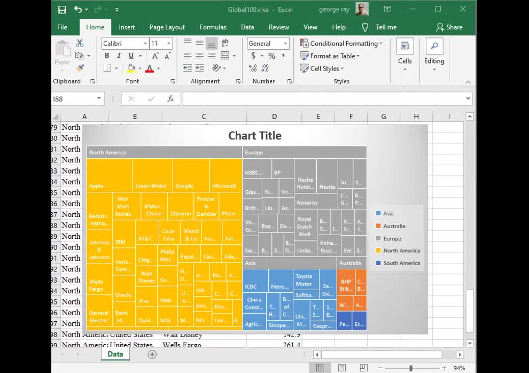This screenshot has width=529, height=373.
Task: Open the Conditional Formatting dropdown
Action: click(341, 43)
